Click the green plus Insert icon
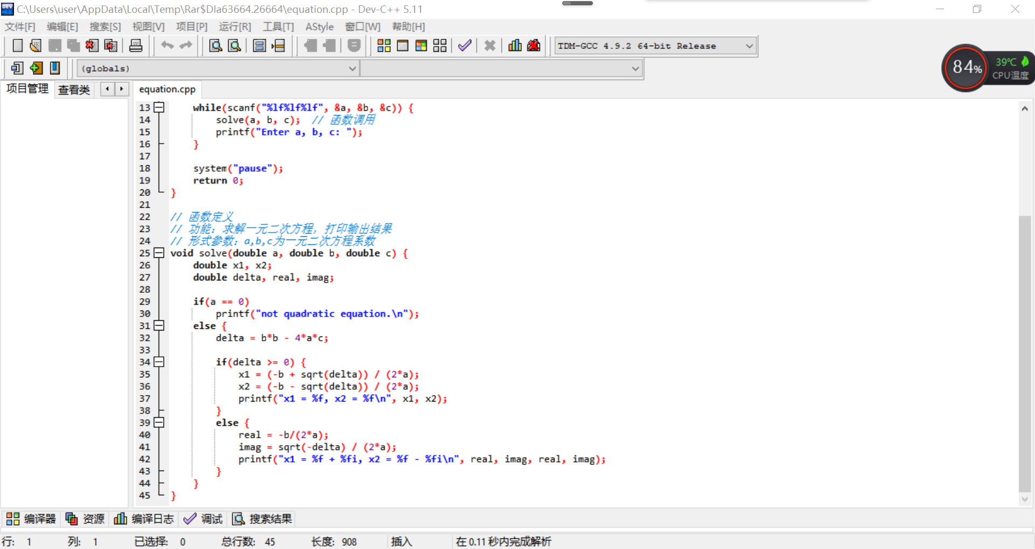Viewport: 1035px width, 549px height. point(36,68)
